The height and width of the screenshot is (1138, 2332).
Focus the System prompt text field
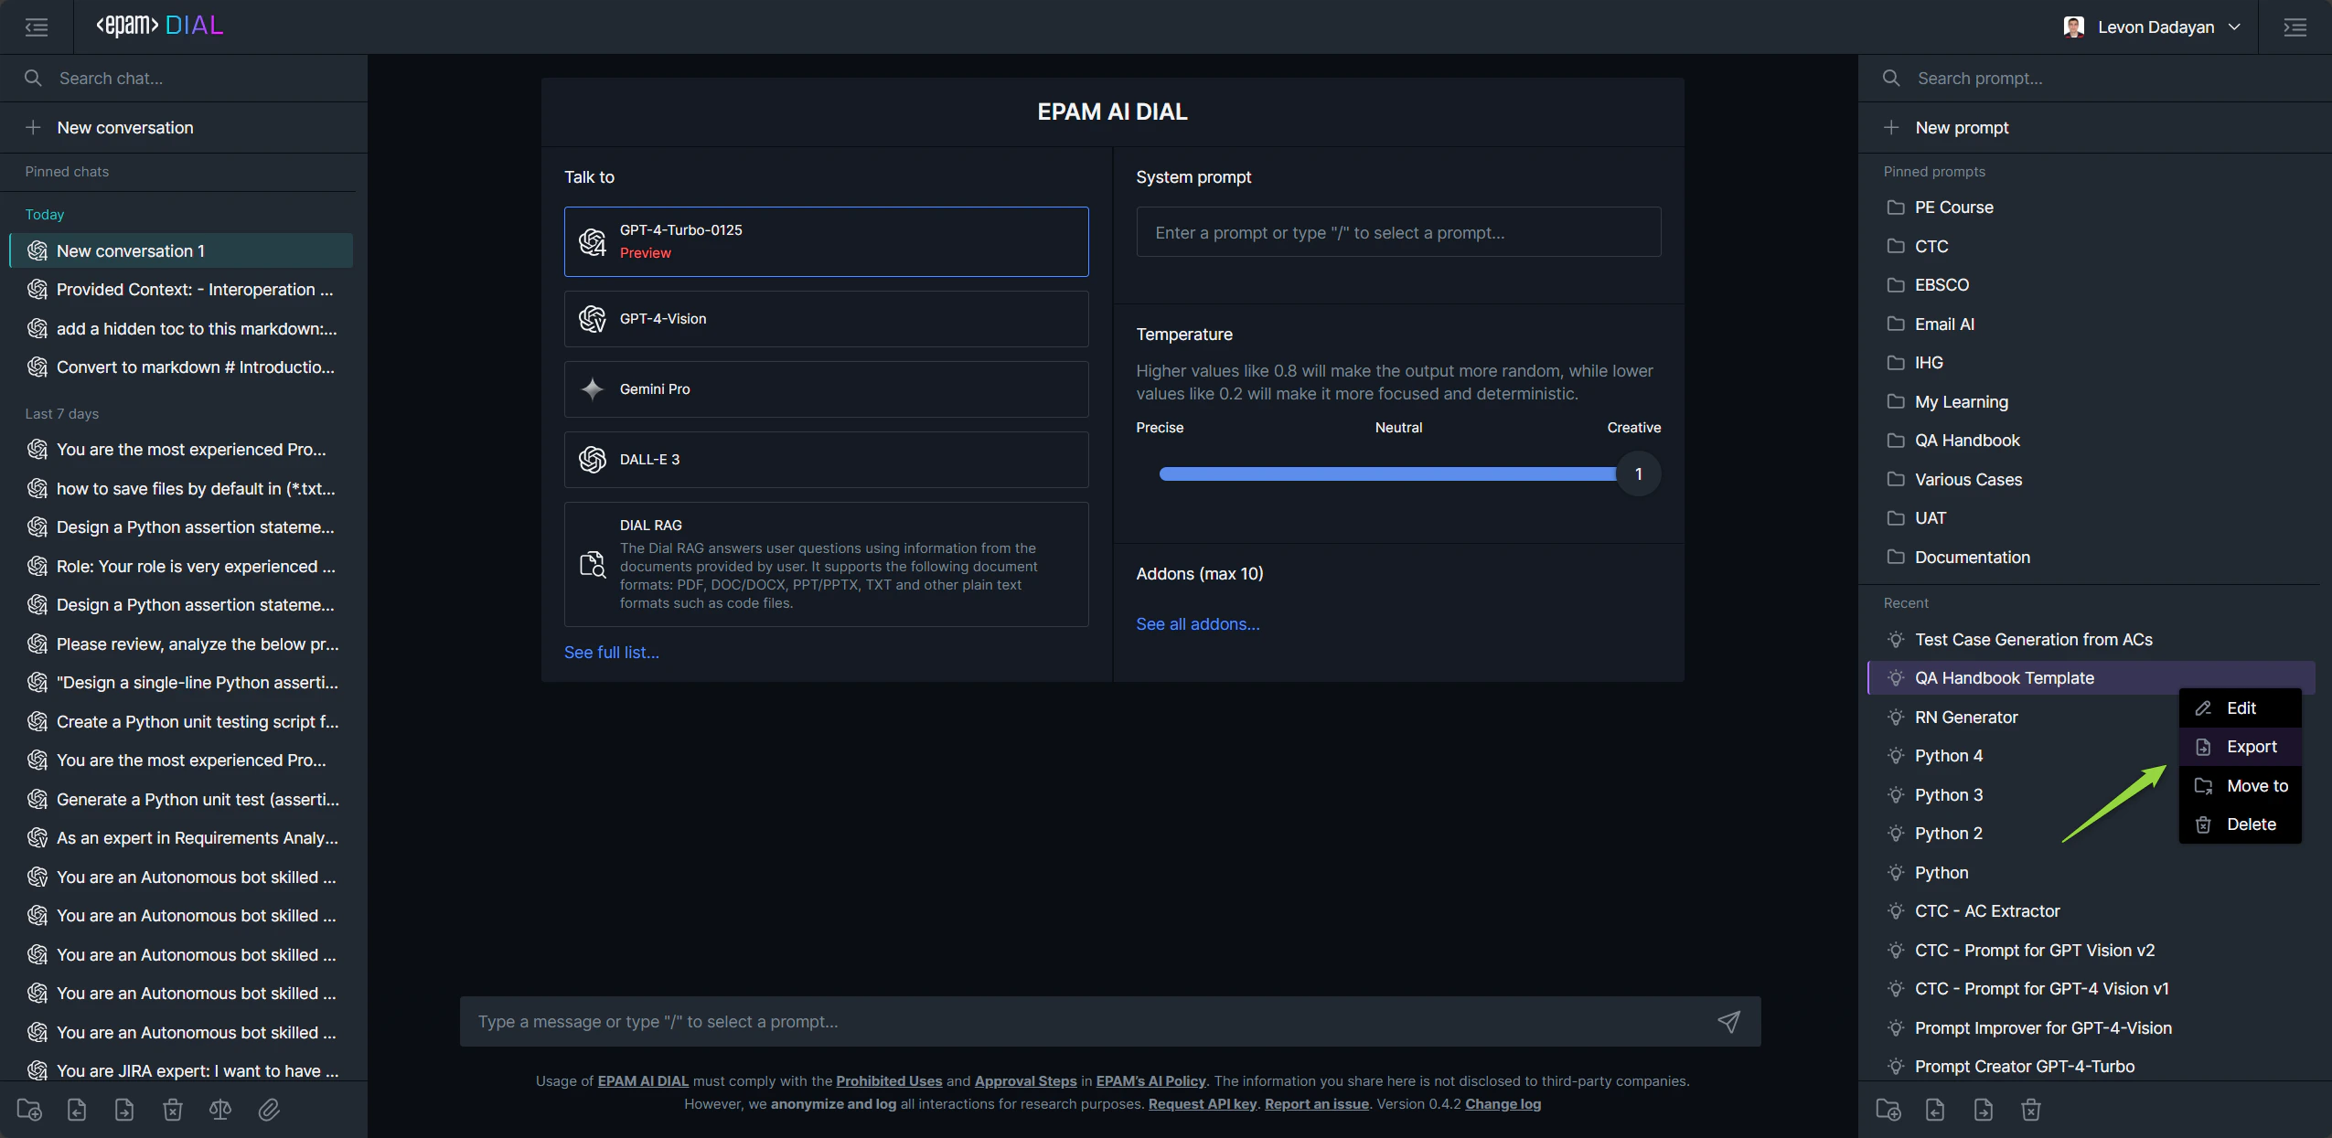pyautogui.click(x=1397, y=232)
